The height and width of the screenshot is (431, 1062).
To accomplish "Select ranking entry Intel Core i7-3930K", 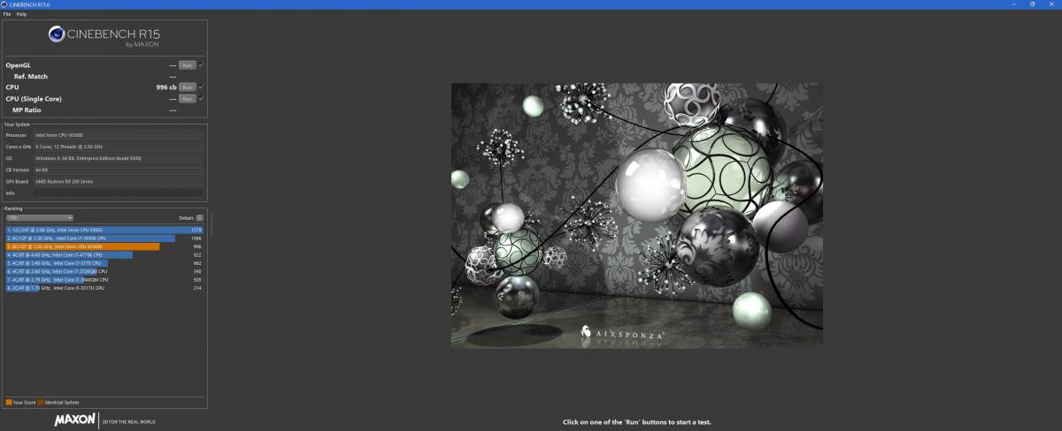I will coord(104,238).
